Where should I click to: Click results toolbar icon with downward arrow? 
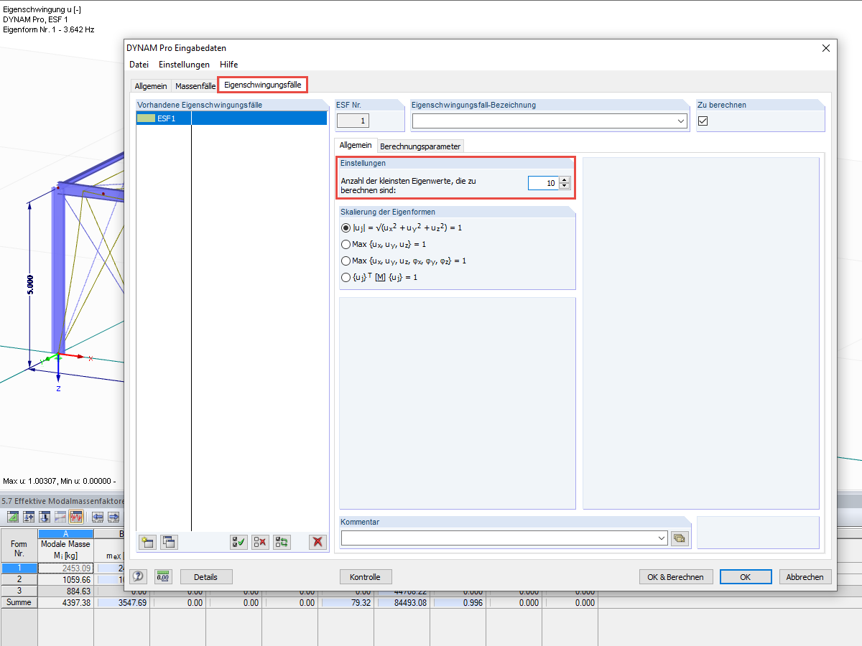click(x=45, y=517)
